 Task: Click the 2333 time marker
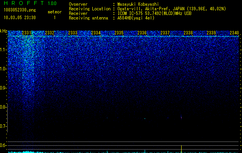pos(73,33)
